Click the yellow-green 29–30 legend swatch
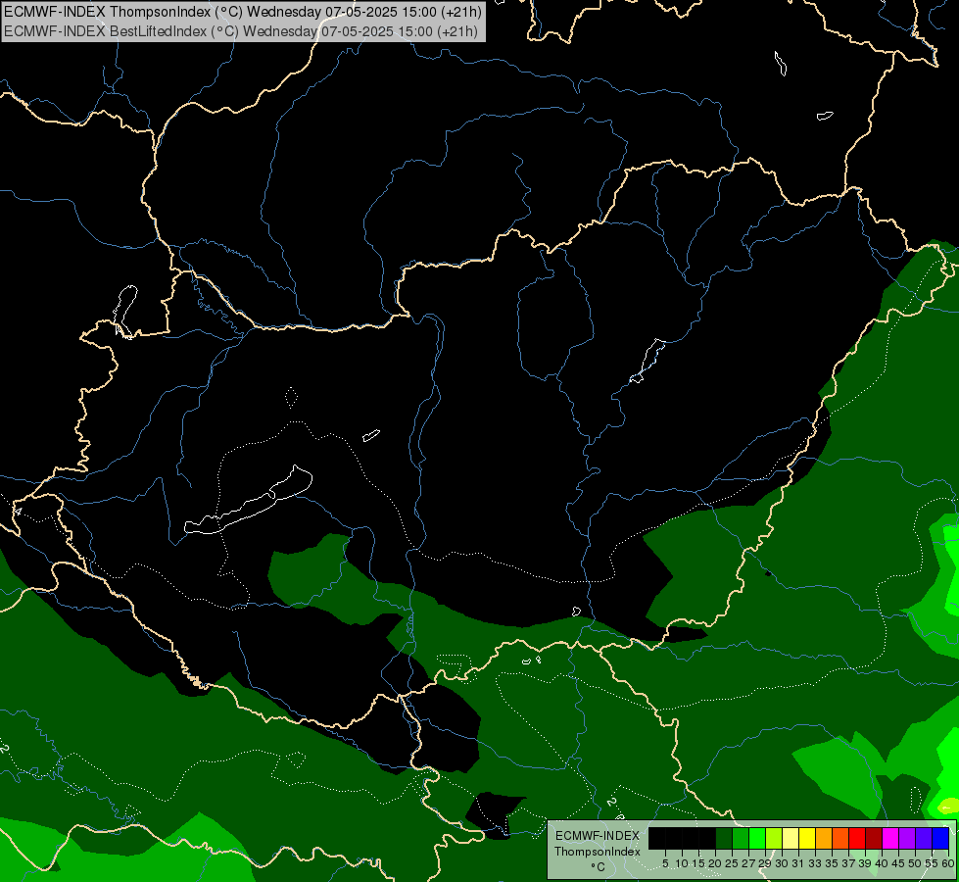The image size is (959, 882). point(774,838)
